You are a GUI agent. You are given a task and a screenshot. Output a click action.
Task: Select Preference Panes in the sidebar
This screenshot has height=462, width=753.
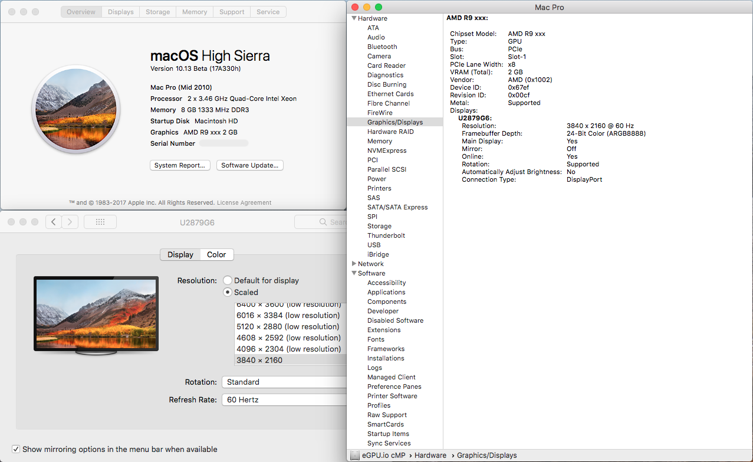394,386
